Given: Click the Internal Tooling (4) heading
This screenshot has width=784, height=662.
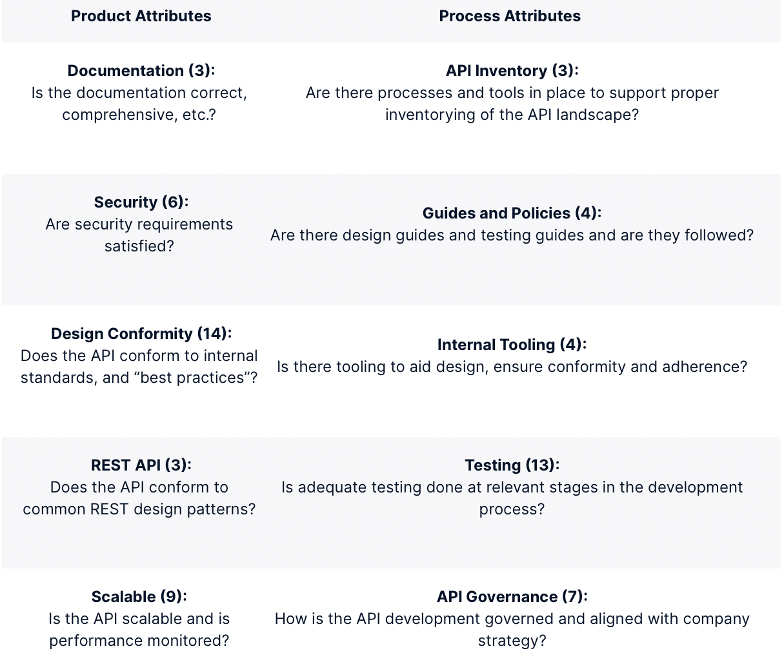Looking at the screenshot, I should (x=512, y=344).
